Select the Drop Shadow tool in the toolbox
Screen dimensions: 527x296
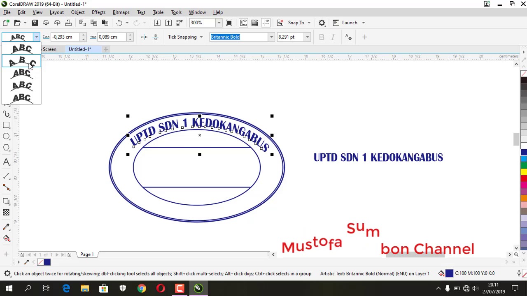[x=6, y=201]
